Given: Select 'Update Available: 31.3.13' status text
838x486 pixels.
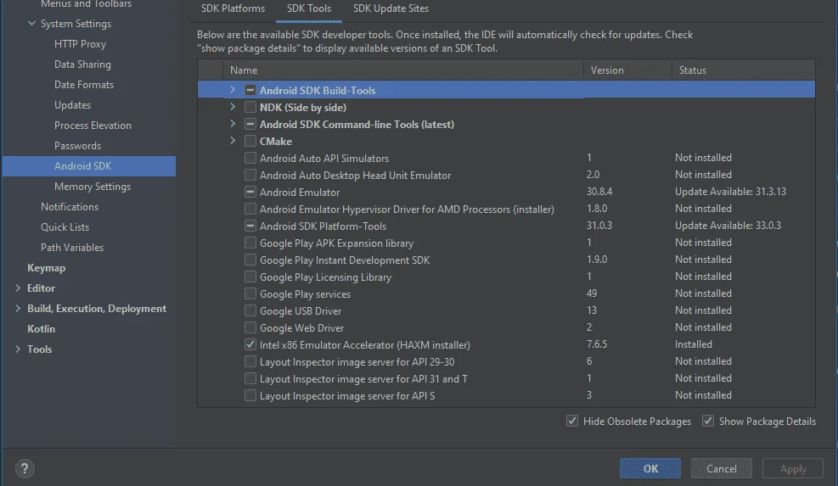Looking at the screenshot, I should (x=730, y=191).
